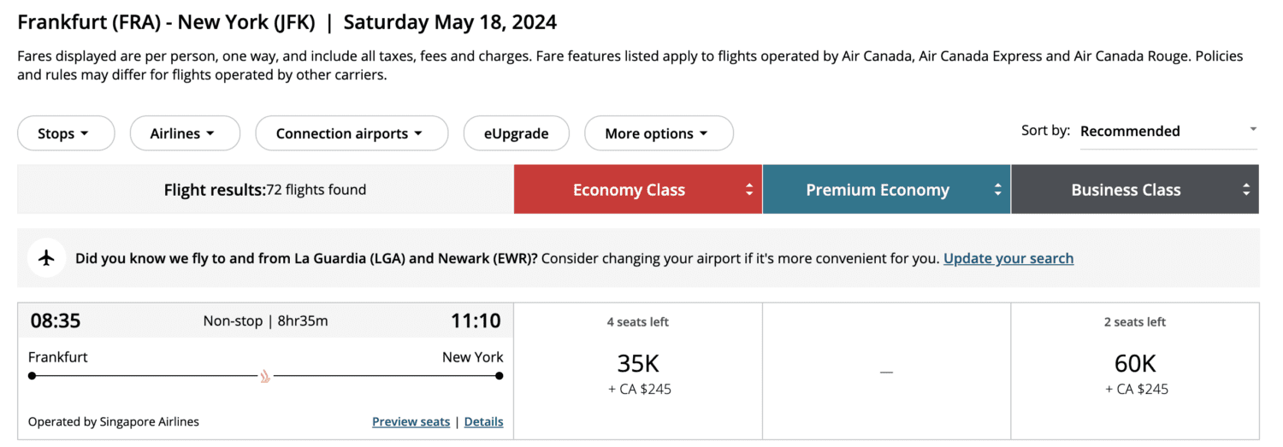Select the Business Class tab
1283x447 pixels.
point(1135,190)
